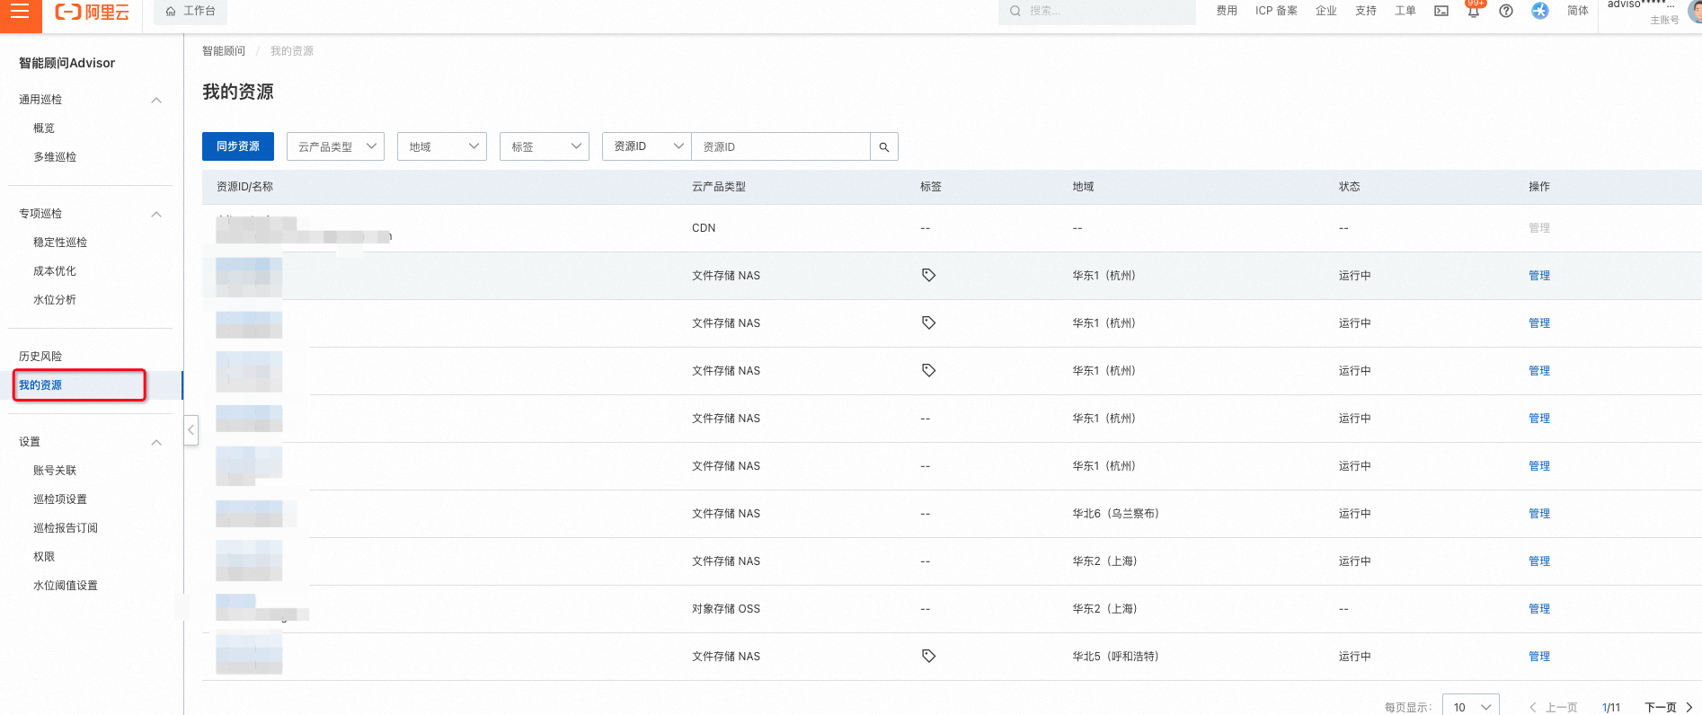Click 管理 for the 乌兰察布 NAS row
This screenshot has width=1702, height=715.
pyautogui.click(x=1539, y=514)
